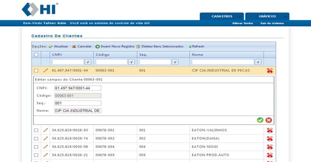Viewport: 311px width, 162px height.
Task: Edit the EATON PROD.AUTO row
Action: 46,155
